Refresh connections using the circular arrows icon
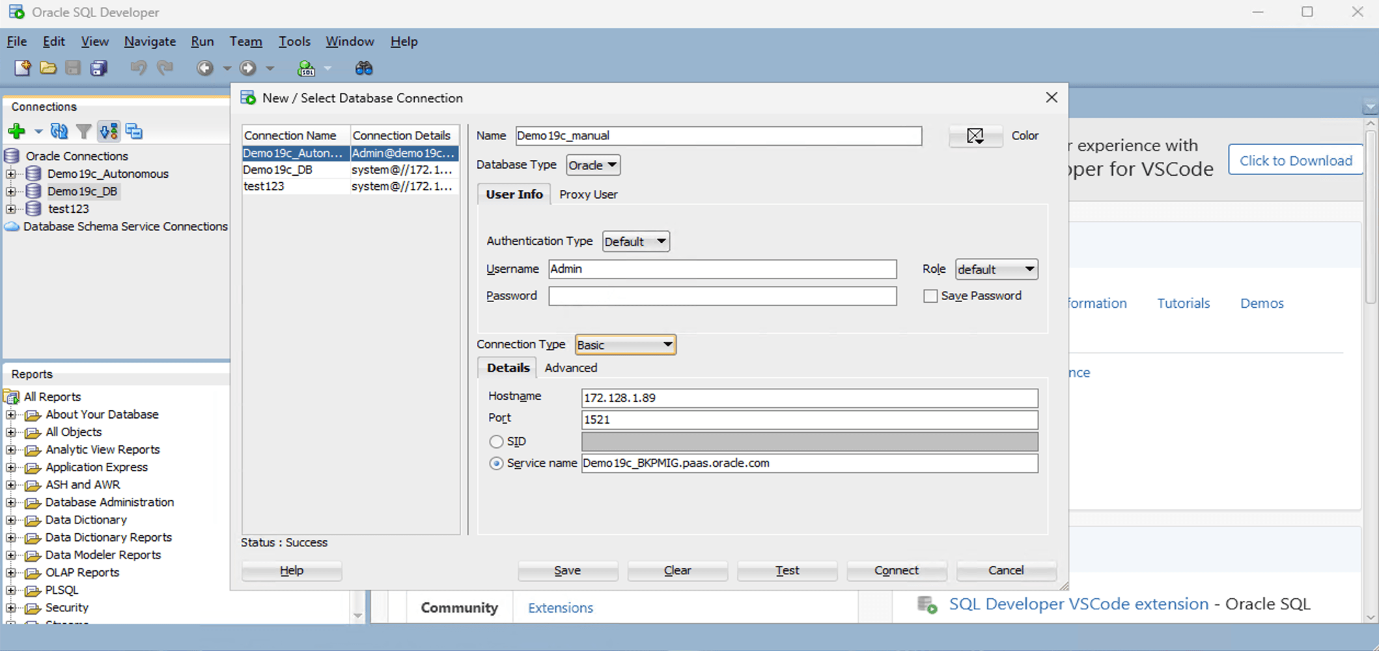Viewport: 1379px width, 651px height. [59, 131]
